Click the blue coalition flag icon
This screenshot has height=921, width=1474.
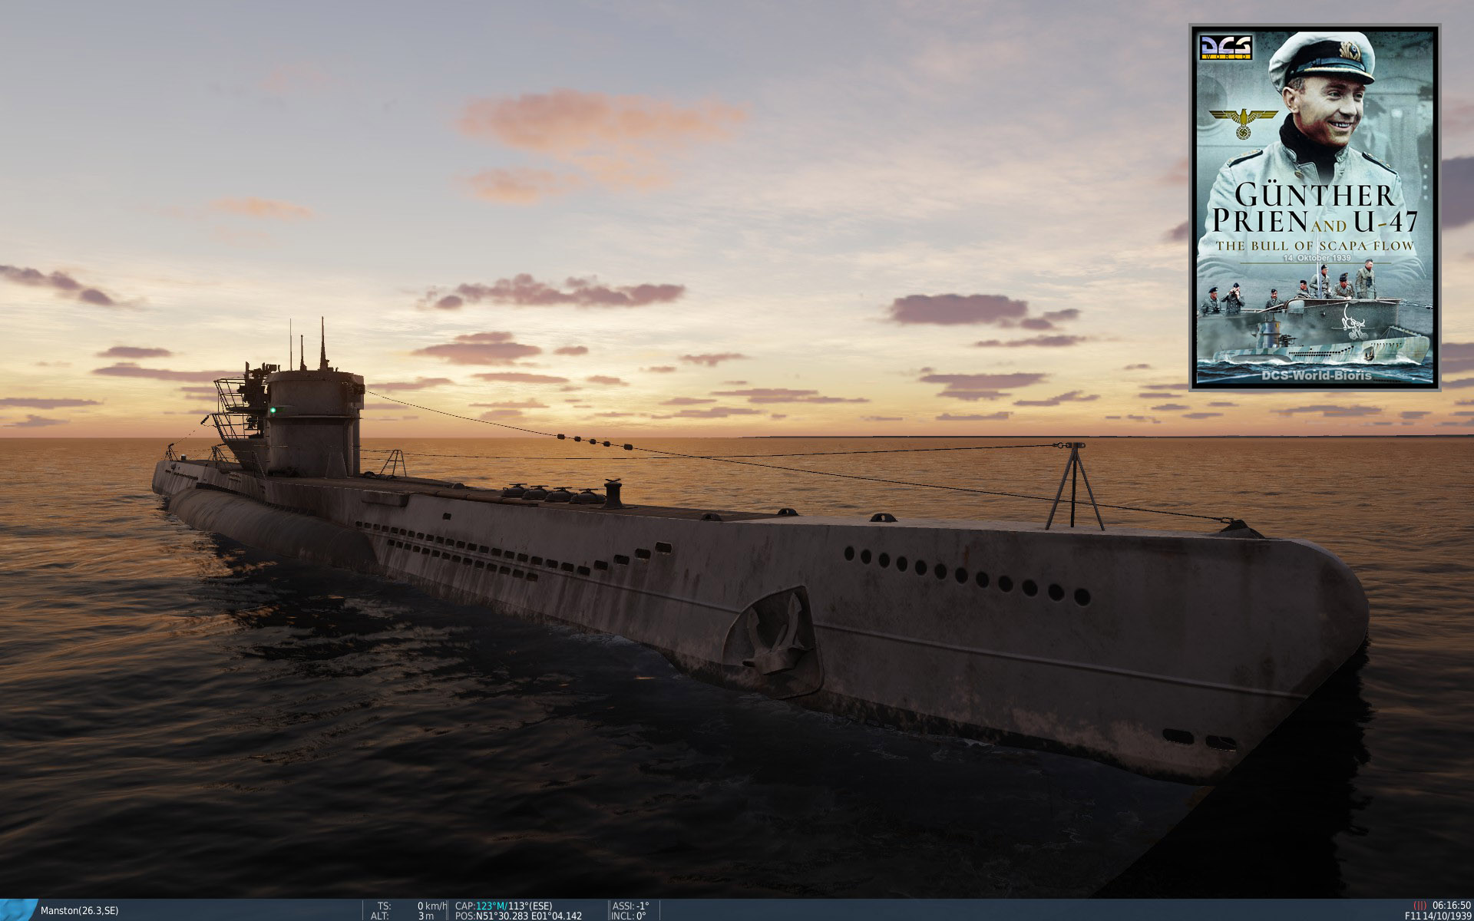point(17,909)
